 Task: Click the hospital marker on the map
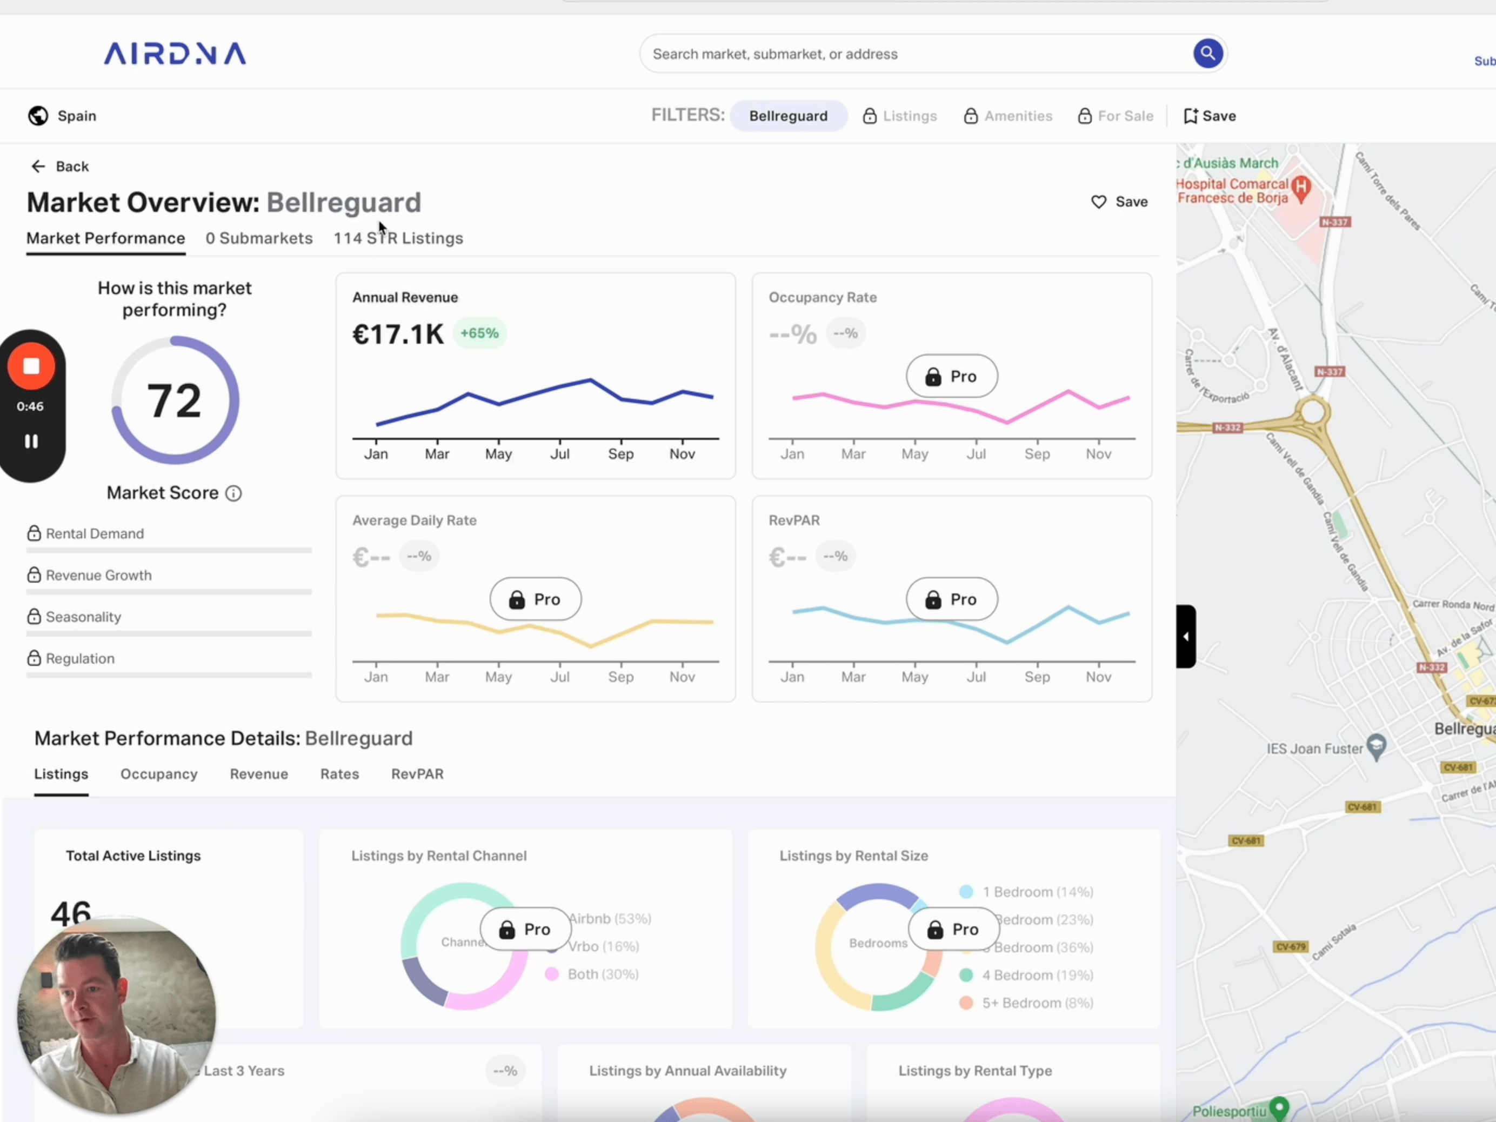[1300, 188]
